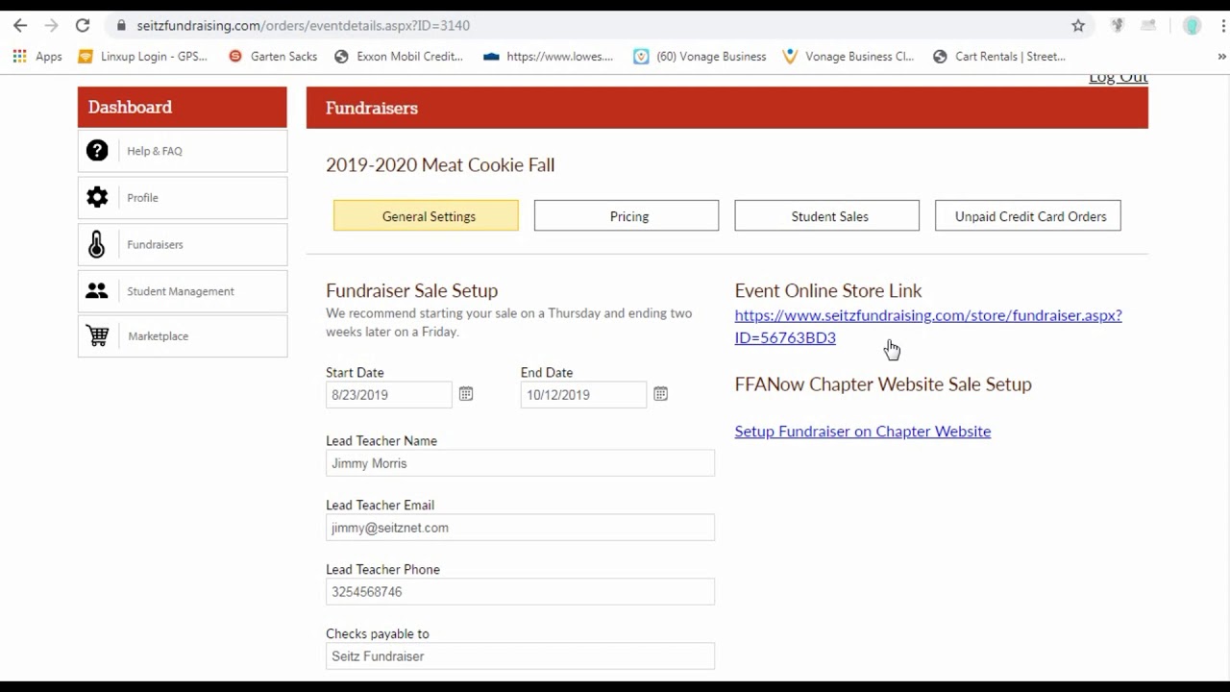Open the Student Sales tab
This screenshot has height=692, width=1230.
pos(826,216)
